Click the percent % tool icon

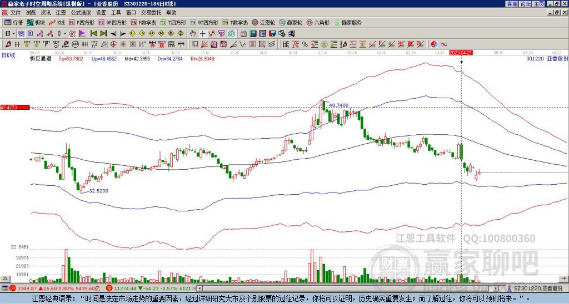tap(305, 44)
